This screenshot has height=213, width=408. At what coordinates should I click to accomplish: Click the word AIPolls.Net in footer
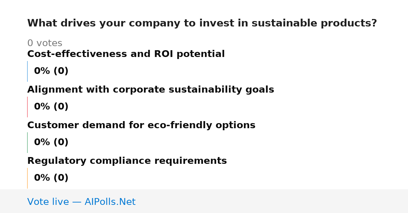point(110,202)
